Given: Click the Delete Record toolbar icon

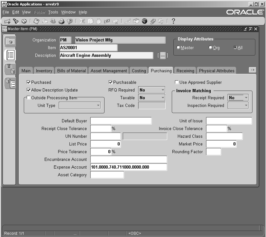Looking at the screenshot, I should pyautogui.click(x=115, y=21).
